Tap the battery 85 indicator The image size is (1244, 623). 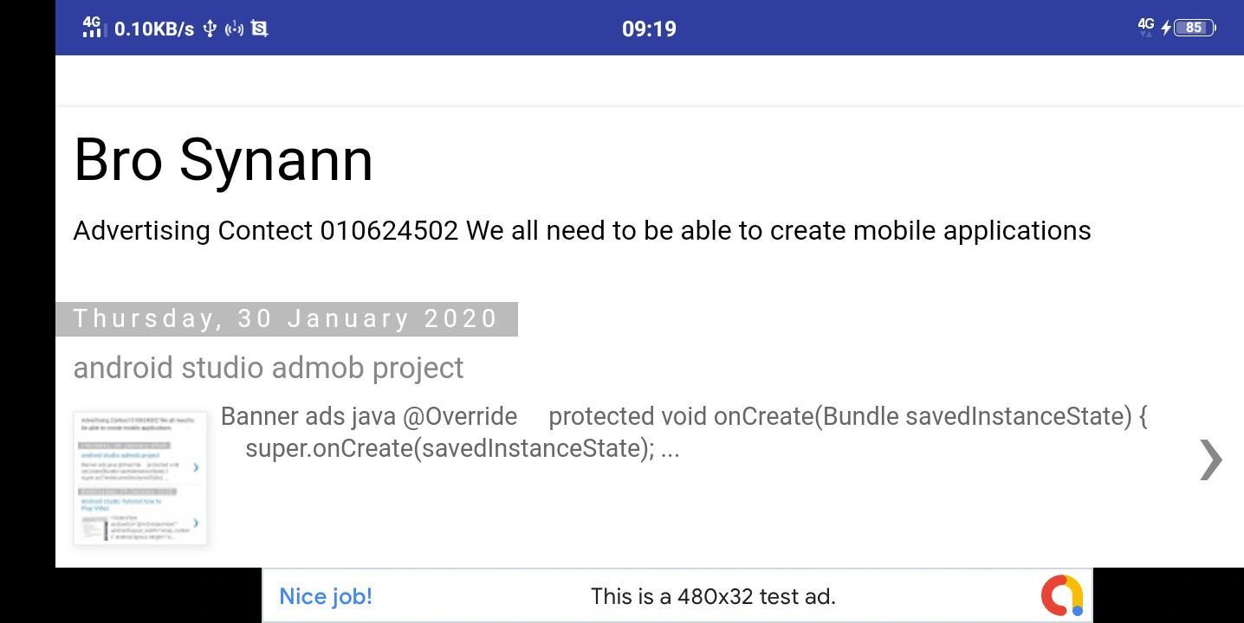(x=1195, y=28)
